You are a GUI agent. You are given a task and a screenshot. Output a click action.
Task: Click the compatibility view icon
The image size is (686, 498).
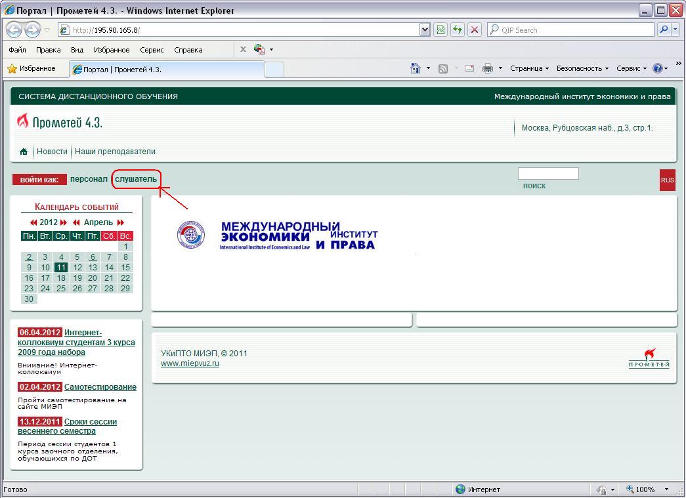441,30
